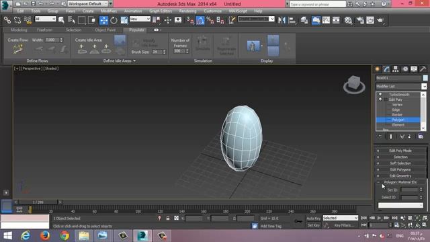430x242 pixels.
Task: Expand the Soft Selection rollout
Action: tap(400, 163)
